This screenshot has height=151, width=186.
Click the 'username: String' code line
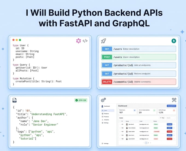[x=27, y=51]
